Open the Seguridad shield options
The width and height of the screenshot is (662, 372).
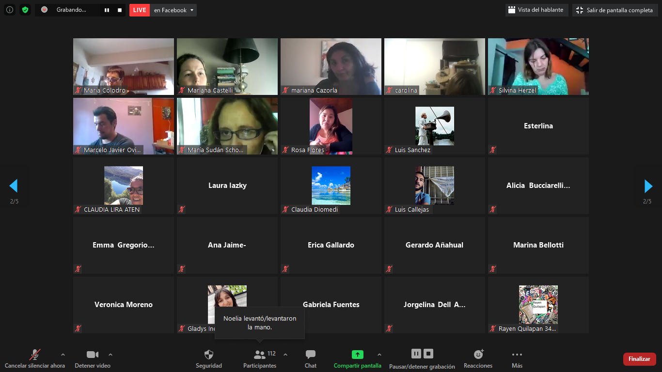pos(209,358)
